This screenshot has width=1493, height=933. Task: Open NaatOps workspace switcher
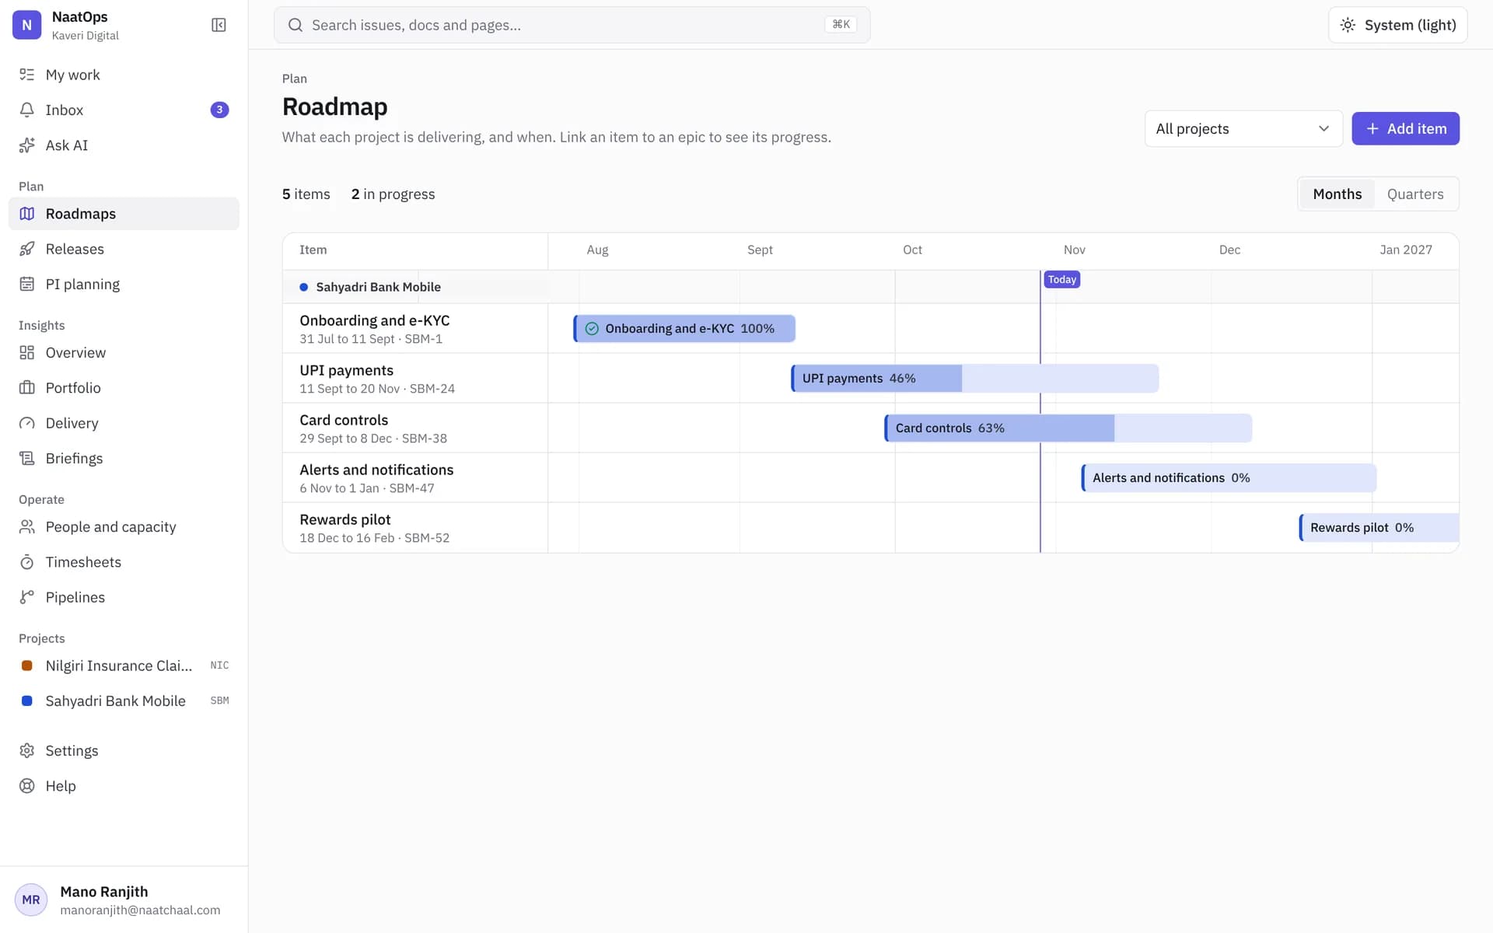(x=66, y=25)
